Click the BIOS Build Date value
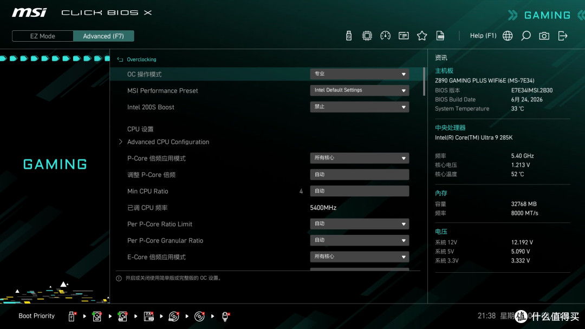Image resolution: width=585 pixels, height=329 pixels. pos(526,100)
